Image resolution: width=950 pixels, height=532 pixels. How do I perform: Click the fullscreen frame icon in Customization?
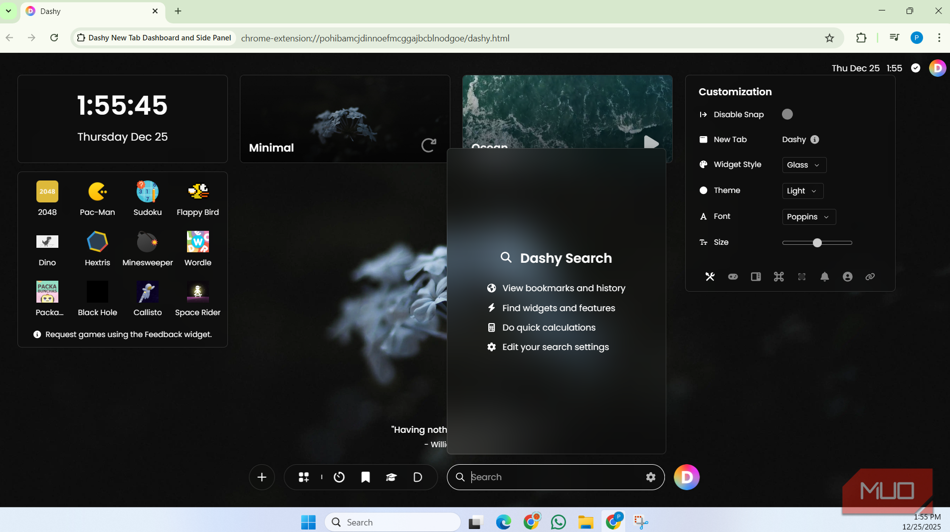802,277
